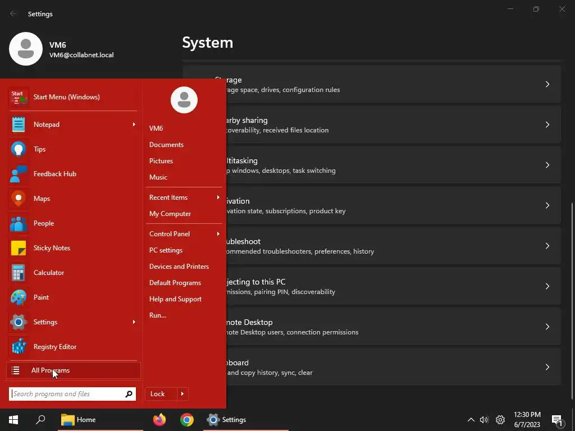The width and height of the screenshot is (575, 431).
Task: Open Start Menu (Windows) app icon
Action: (x=19, y=97)
